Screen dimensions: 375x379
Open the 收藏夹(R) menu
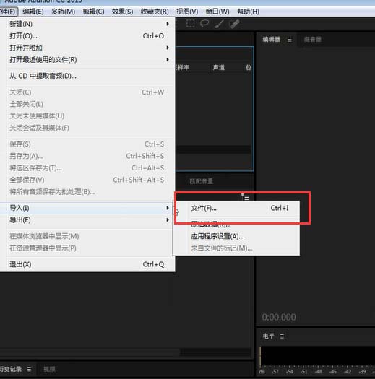(155, 12)
